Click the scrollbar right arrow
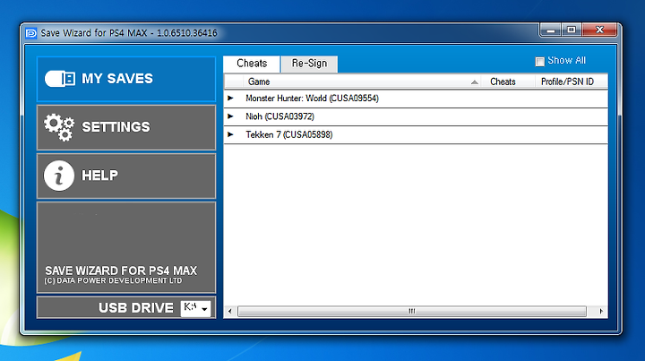This screenshot has height=361, width=645. pos(600,311)
